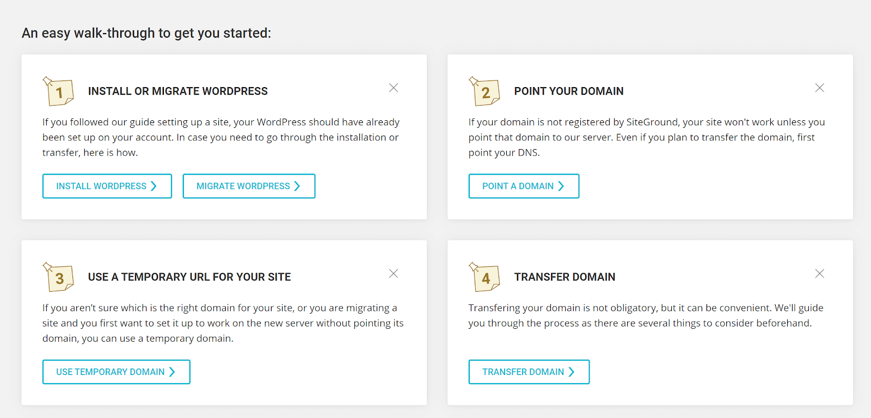
Task: Click the Install or Migrate WordPress heading
Action: (178, 91)
